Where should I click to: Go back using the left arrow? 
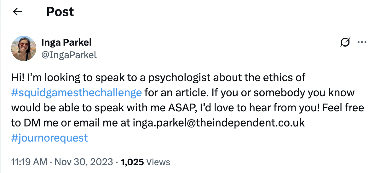[17, 12]
